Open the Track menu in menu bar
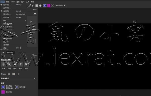This screenshot has height=96, width=151. (13, 2)
